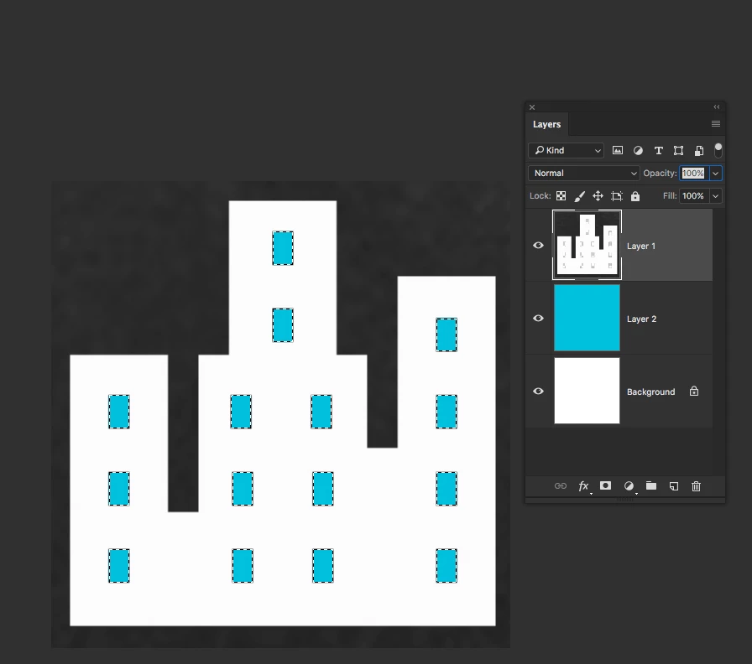This screenshot has width=752, height=664.
Task: Filter for smart object layers
Action: pyautogui.click(x=699, y=150)
